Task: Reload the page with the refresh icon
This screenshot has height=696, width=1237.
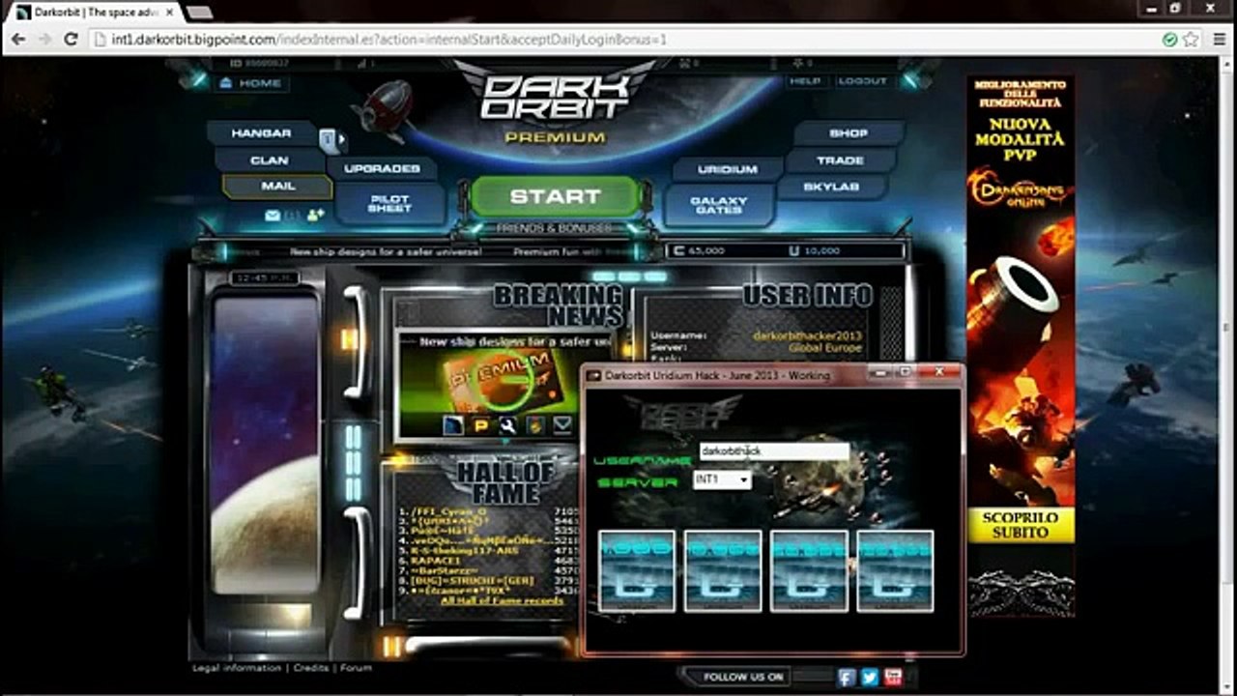Action: pyautogui.click(x=71, y=40)
